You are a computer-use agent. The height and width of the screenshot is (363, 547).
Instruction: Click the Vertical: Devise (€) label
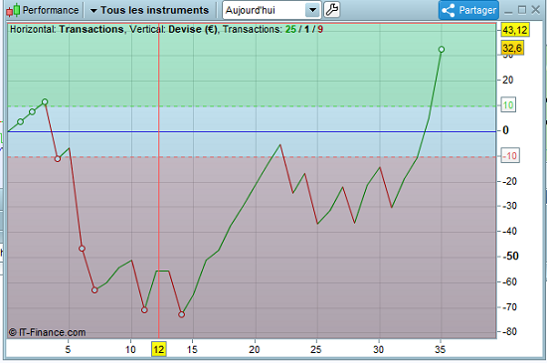coord(173,29)
